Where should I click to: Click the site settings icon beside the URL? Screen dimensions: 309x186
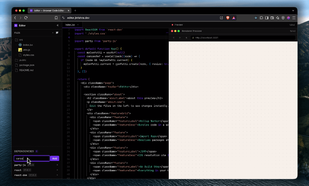click(x=63, y=18)
